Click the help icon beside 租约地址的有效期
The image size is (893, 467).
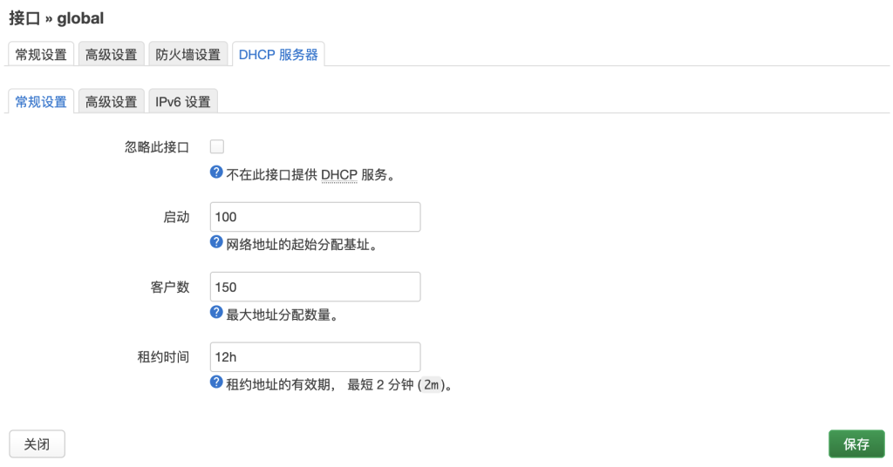pyautogui.click(x=216, y=382)
